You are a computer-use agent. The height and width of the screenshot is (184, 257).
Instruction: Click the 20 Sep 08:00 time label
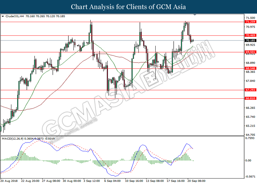[x=196, y=181]
